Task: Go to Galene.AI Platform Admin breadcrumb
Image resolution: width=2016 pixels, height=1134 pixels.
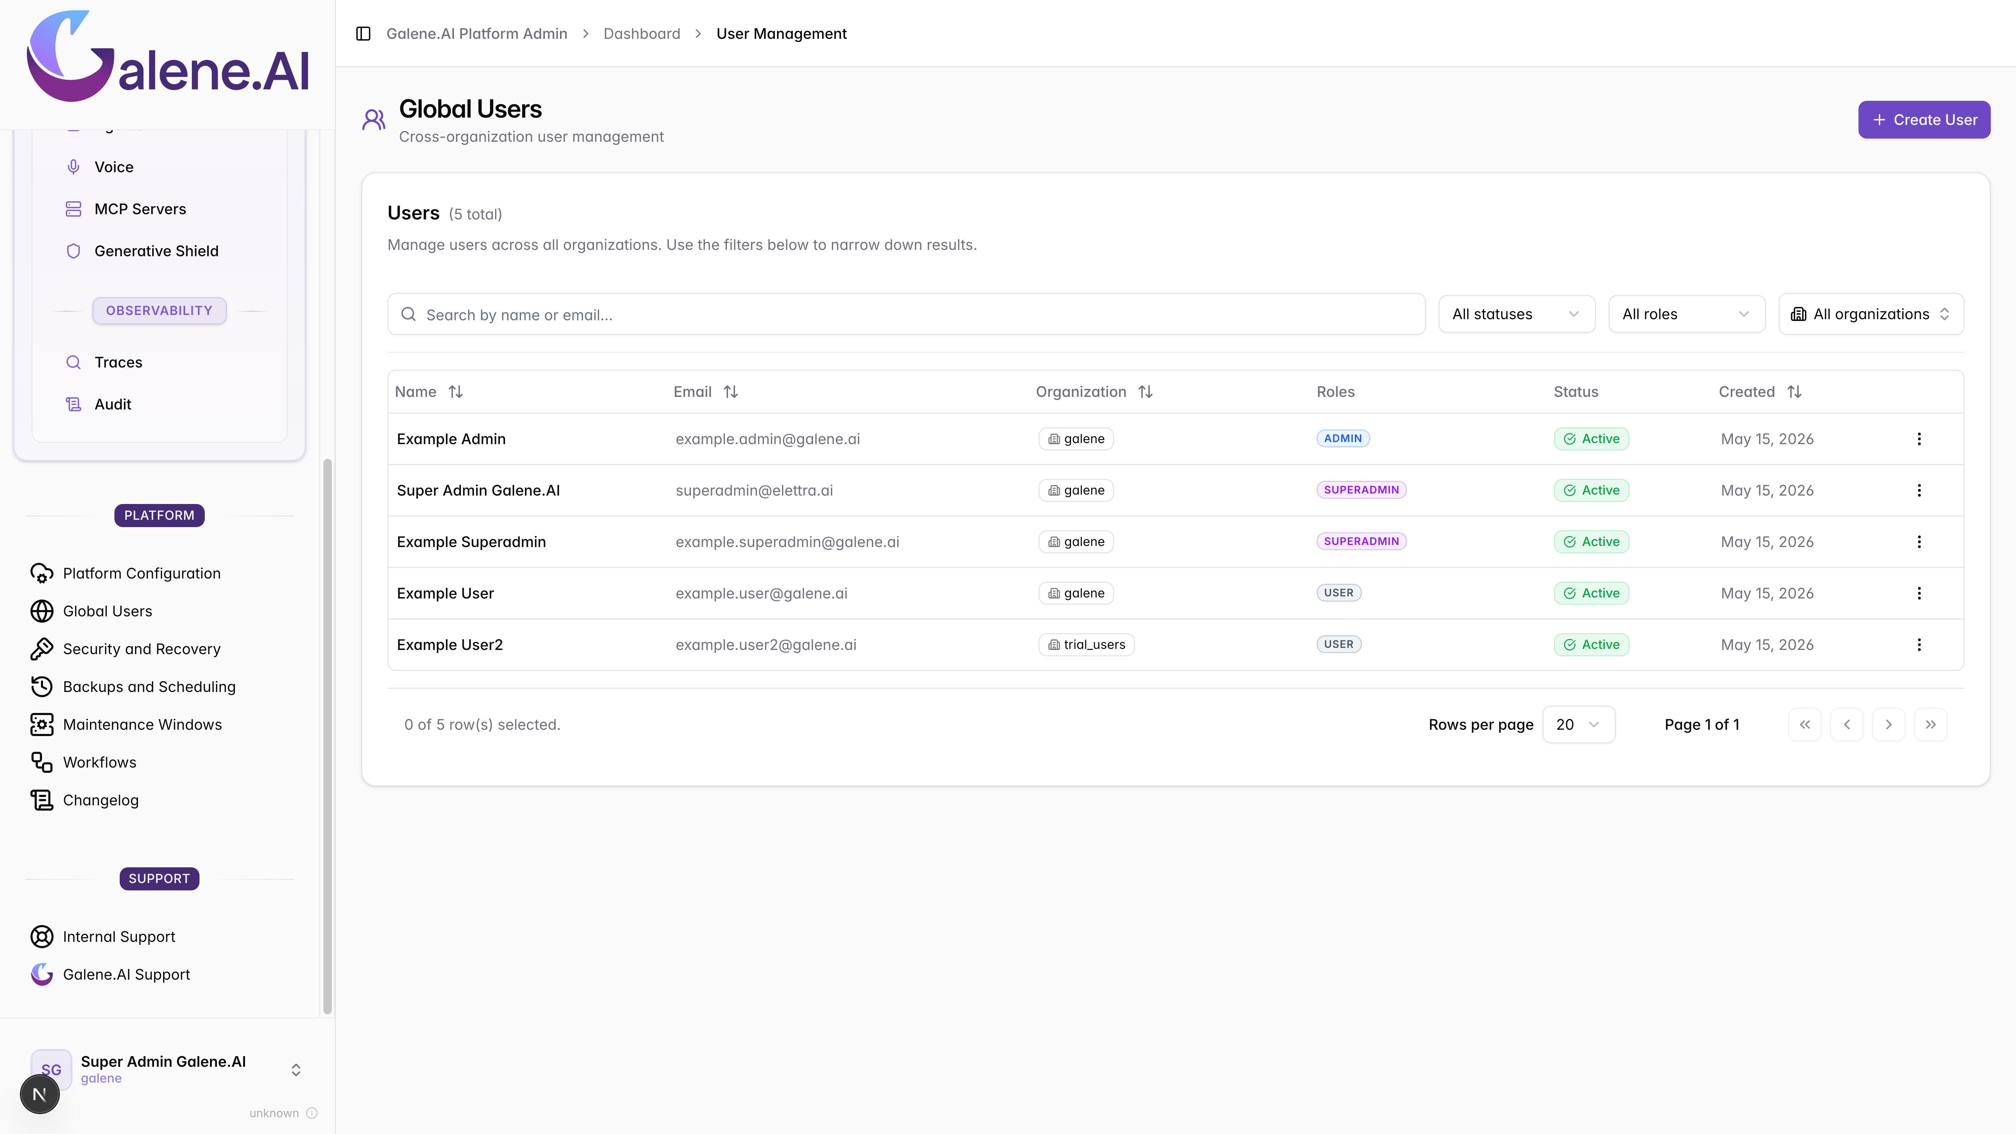Action: pos(477,34)
